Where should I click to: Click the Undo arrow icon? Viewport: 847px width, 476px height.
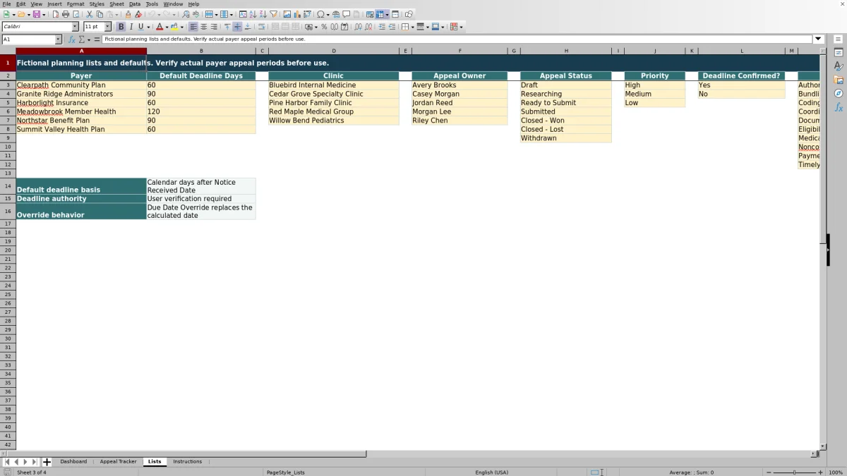pyautogui.click(x=151, y=14)
